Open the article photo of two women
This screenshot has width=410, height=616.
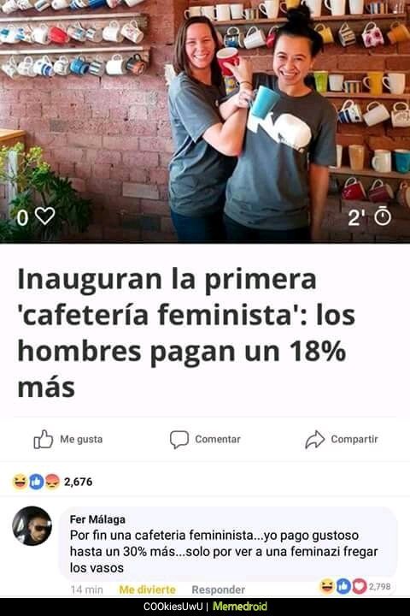pos(205,121)
